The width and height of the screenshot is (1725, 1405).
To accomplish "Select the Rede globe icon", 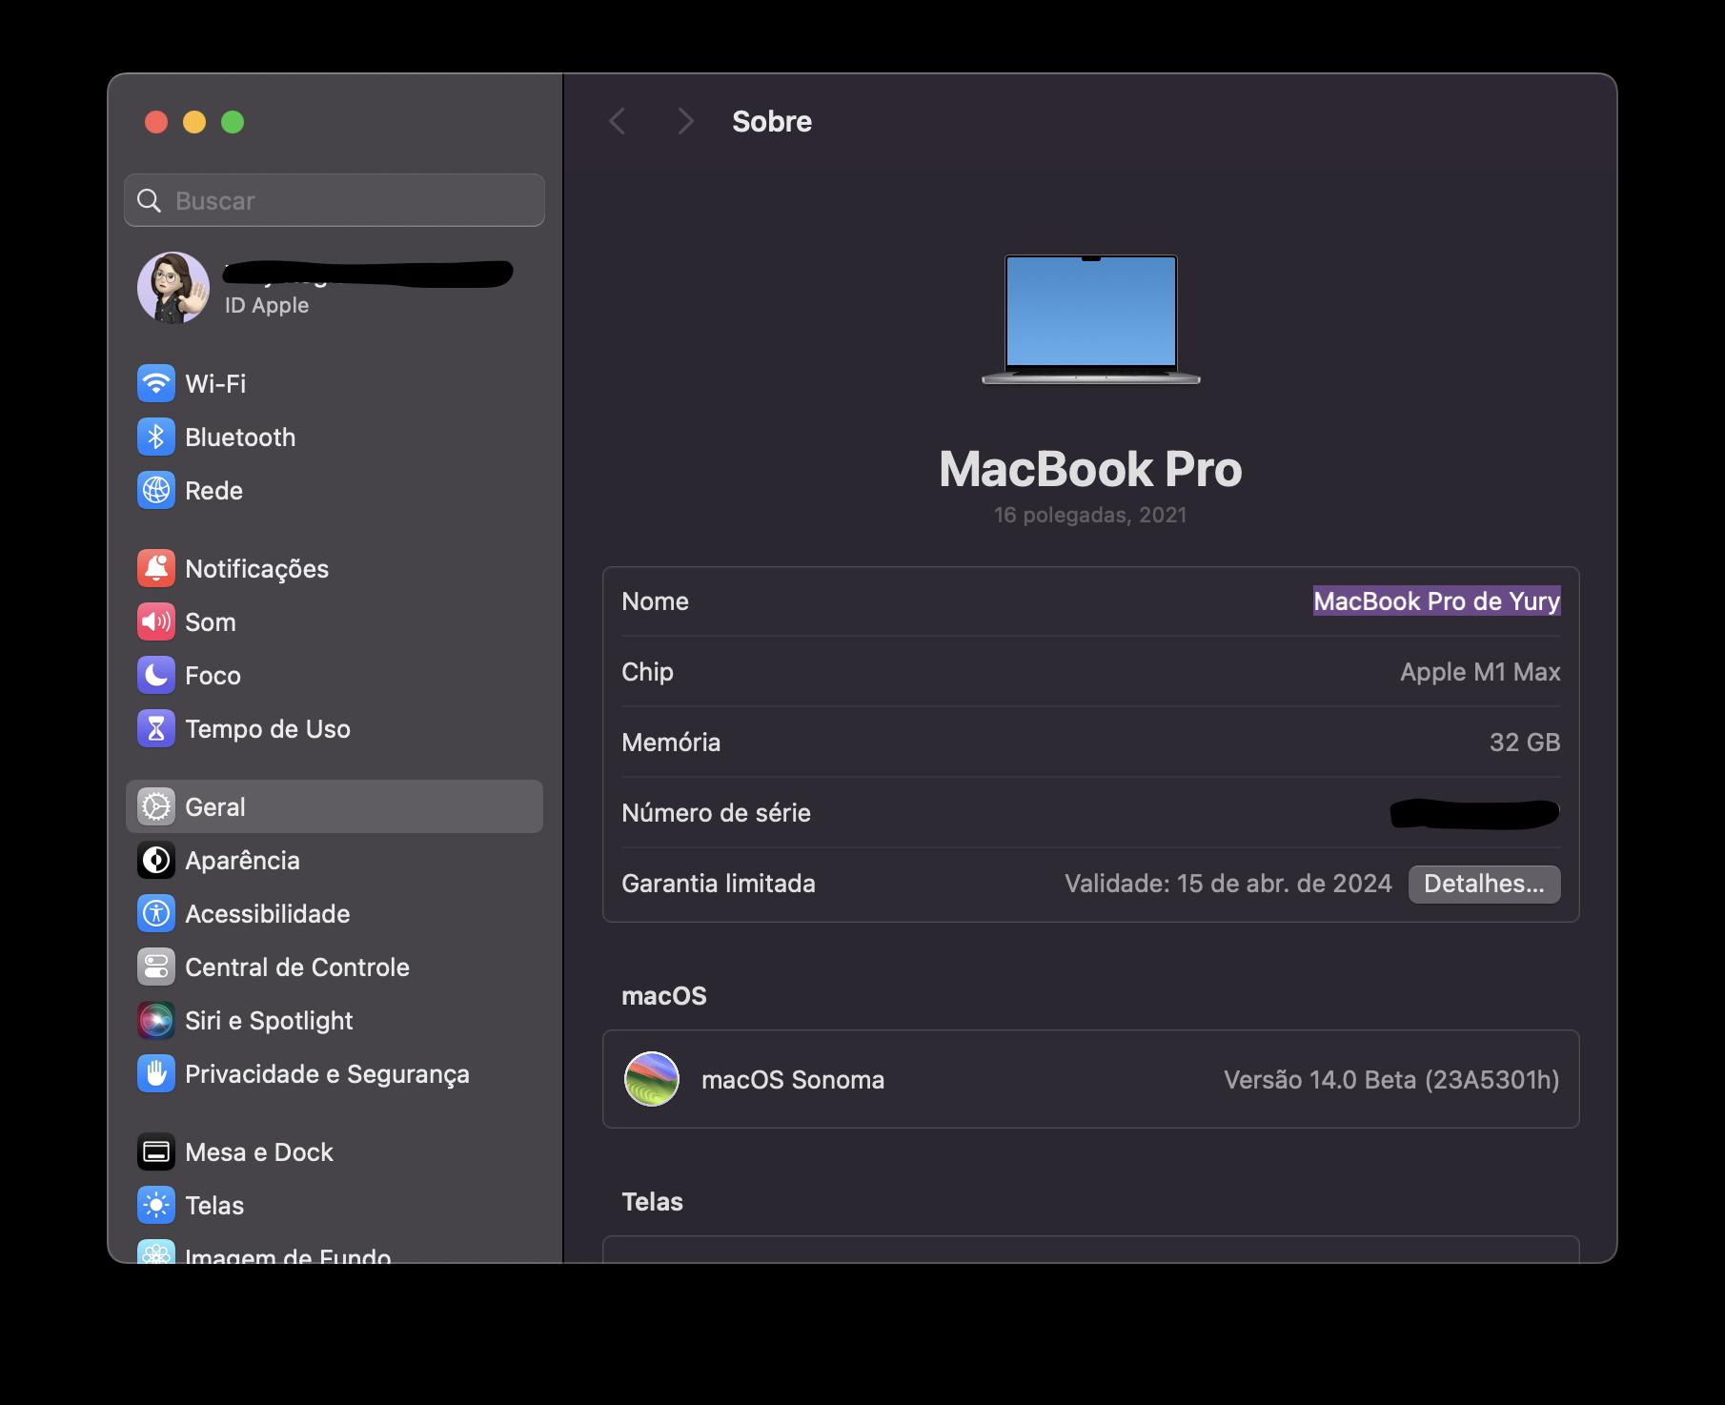I will (156, 491).
